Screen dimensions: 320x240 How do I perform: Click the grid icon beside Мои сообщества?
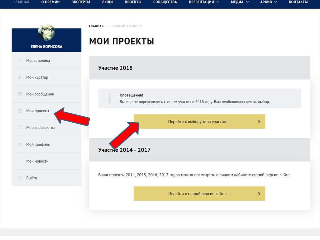click(x=20, y=128)
